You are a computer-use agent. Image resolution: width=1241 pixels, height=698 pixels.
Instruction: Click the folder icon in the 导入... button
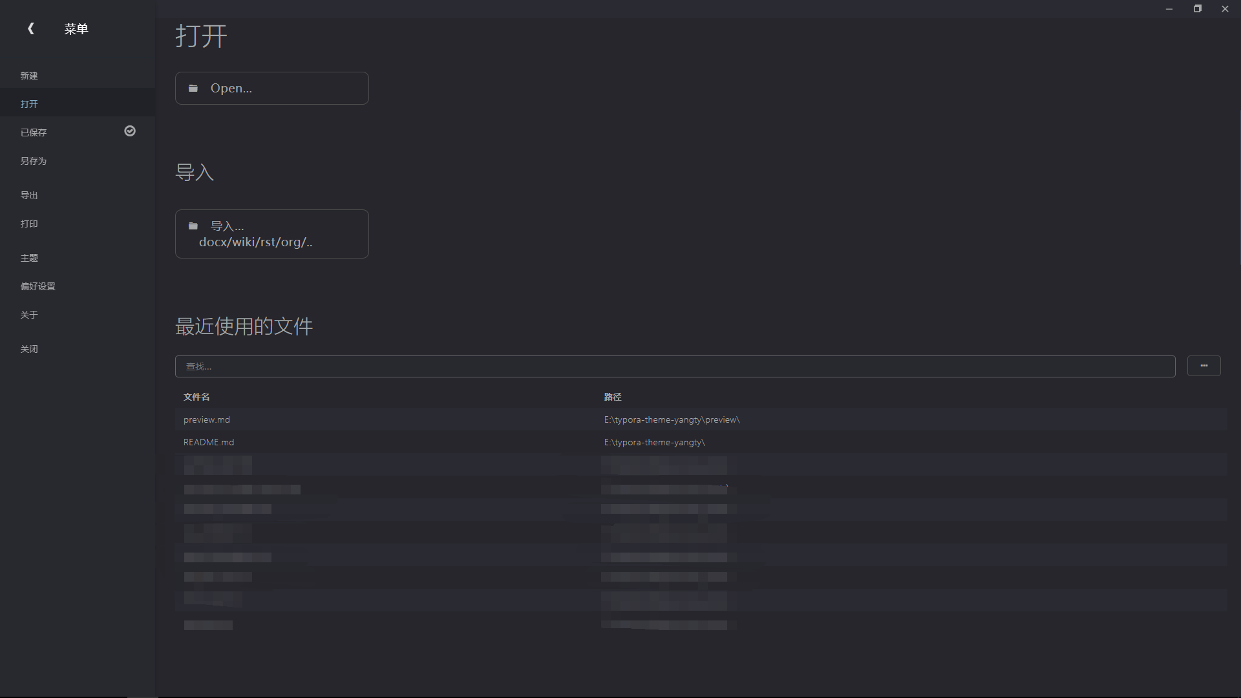[193, 226]
